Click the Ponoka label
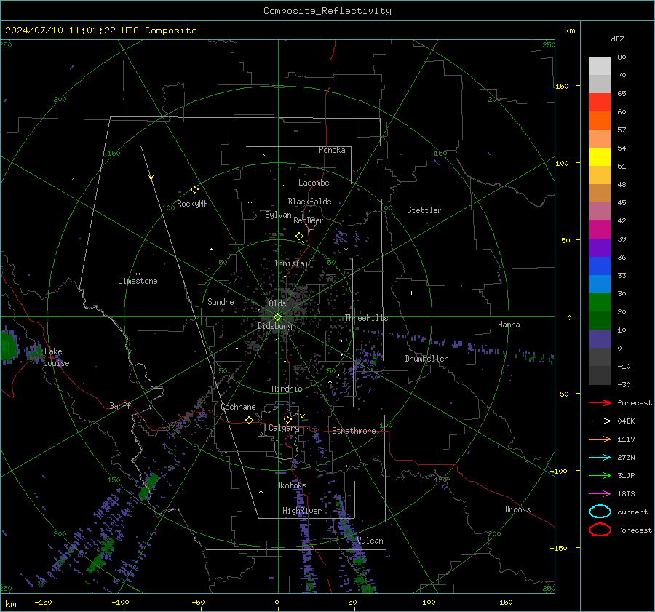The image size is (655, 612). tap(332, 150)
